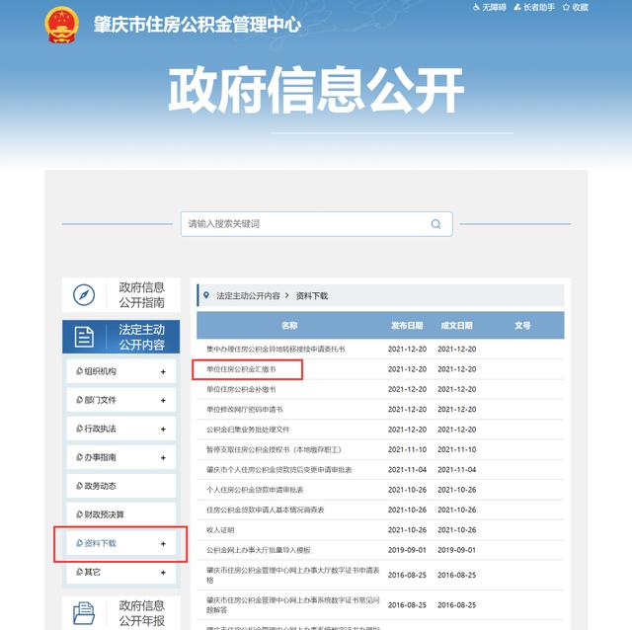Click the small icon before 办事指南
The width and height of the screenshot is (632, 630).
pyautogui.click(x=79, y=457)
